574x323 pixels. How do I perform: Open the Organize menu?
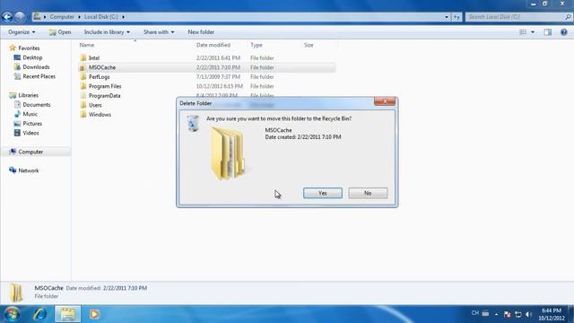[x=22, y=32]
